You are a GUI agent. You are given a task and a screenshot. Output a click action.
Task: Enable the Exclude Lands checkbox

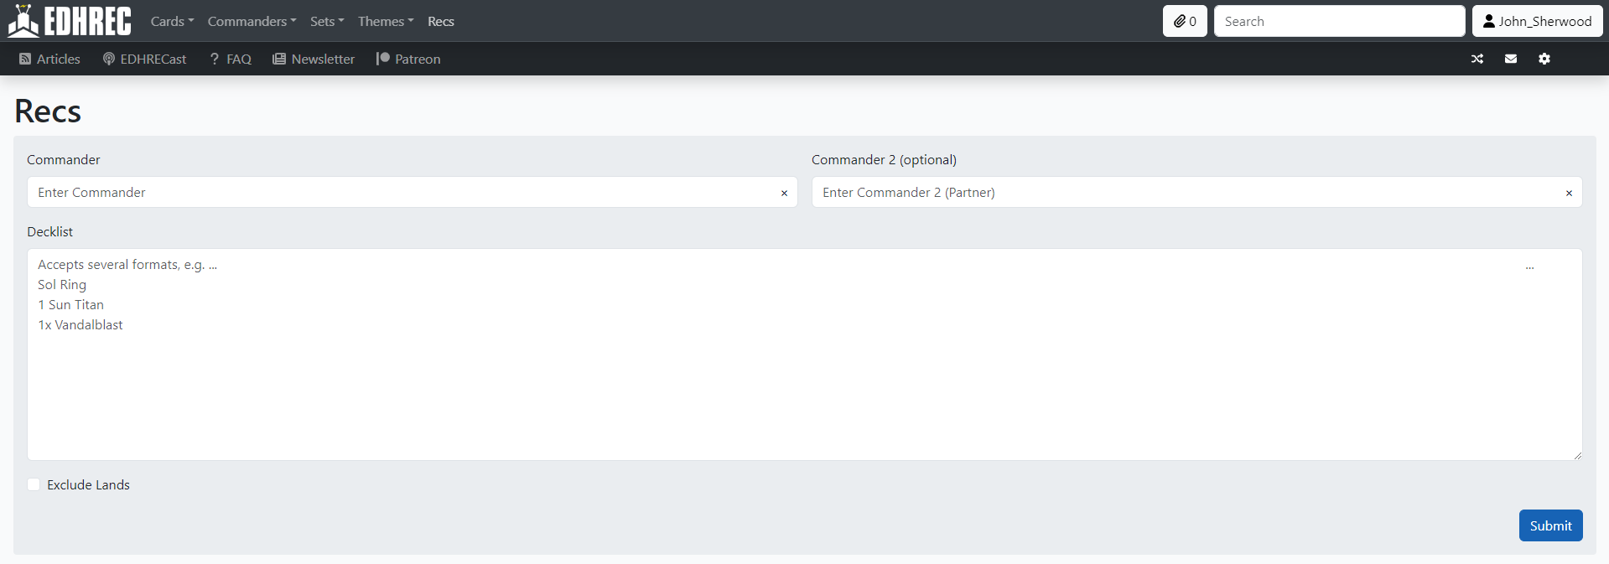tap(34, 484)
